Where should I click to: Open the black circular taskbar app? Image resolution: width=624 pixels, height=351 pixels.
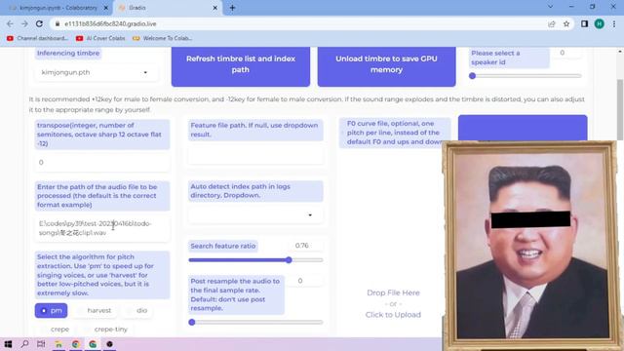click(x=109, y=344)
